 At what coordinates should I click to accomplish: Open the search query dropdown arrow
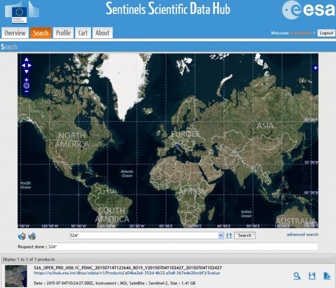[x=220, y=235]
